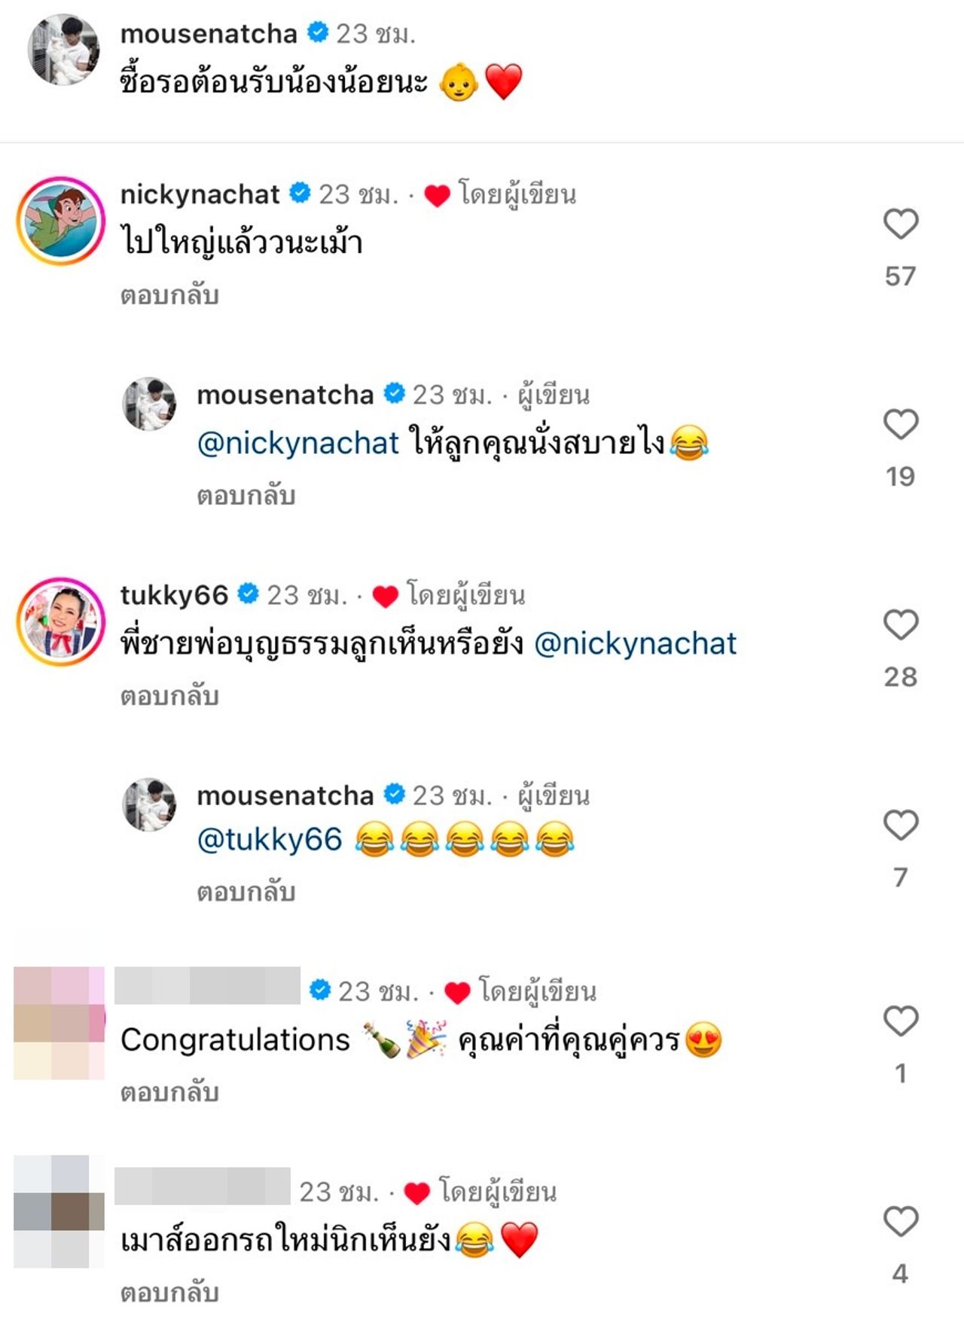Like nickynachat's comment with 57 likes
Image resolution: width=964 pixels, height=1334 pixels.
pos(900,224)
